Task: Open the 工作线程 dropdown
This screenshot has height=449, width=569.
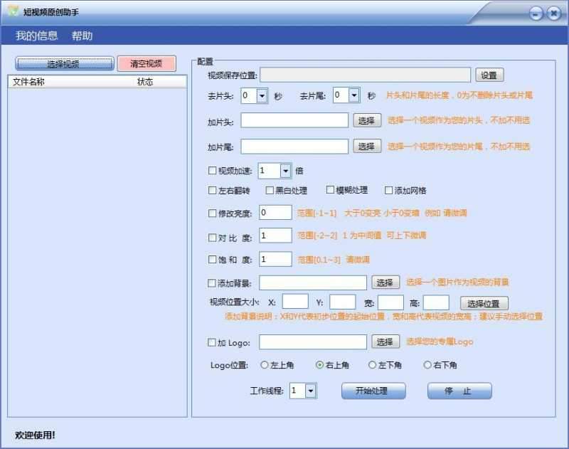Action: pyautogui.click(x=310, y=390)
